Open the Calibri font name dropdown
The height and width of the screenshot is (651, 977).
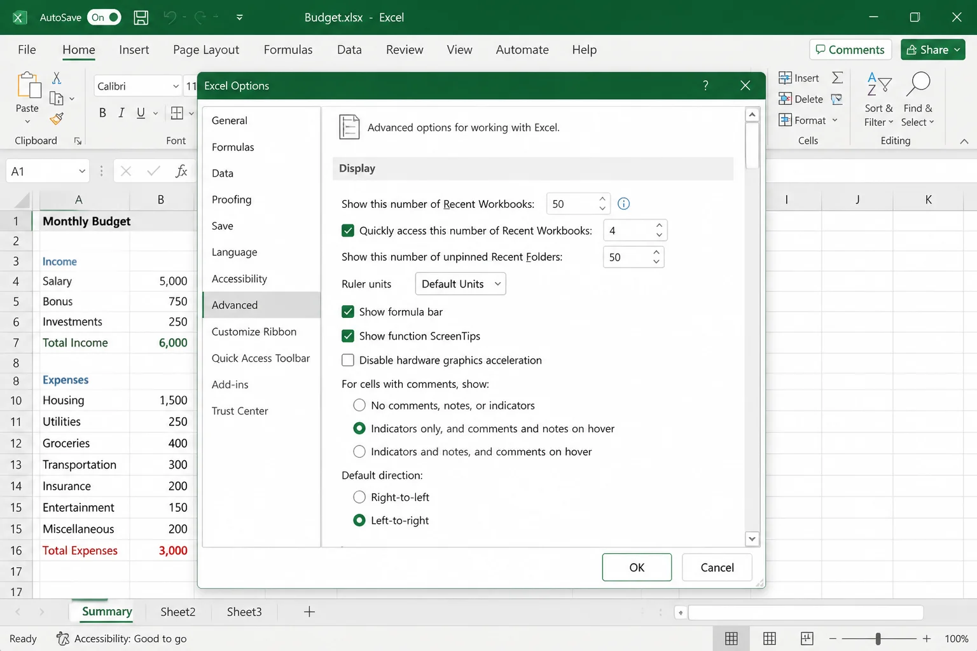pos(176,86)
